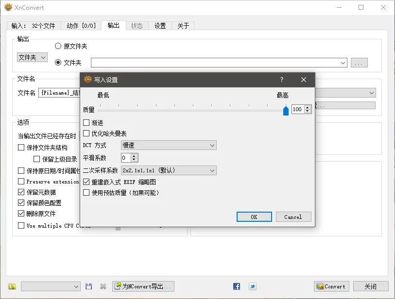Open the 关于 tab
395x299 pixels.
click(x=183, y=26)
